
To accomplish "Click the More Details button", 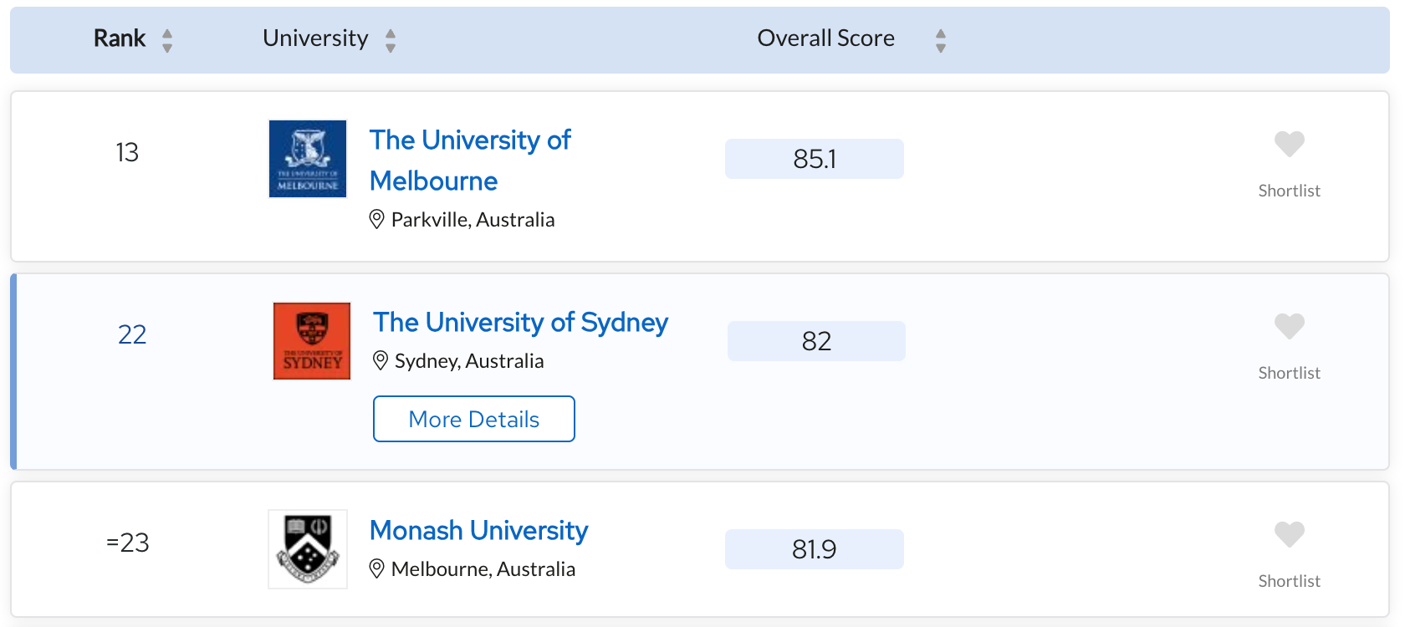I will click(474, 419).
